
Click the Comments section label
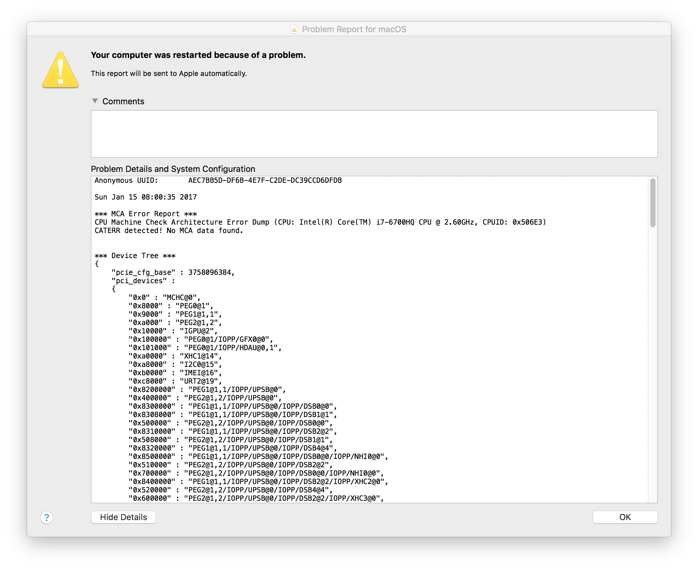pyautogui.click(x=123, y=101)
